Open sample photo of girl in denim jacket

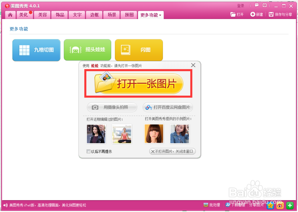click(x=180, y=134)
